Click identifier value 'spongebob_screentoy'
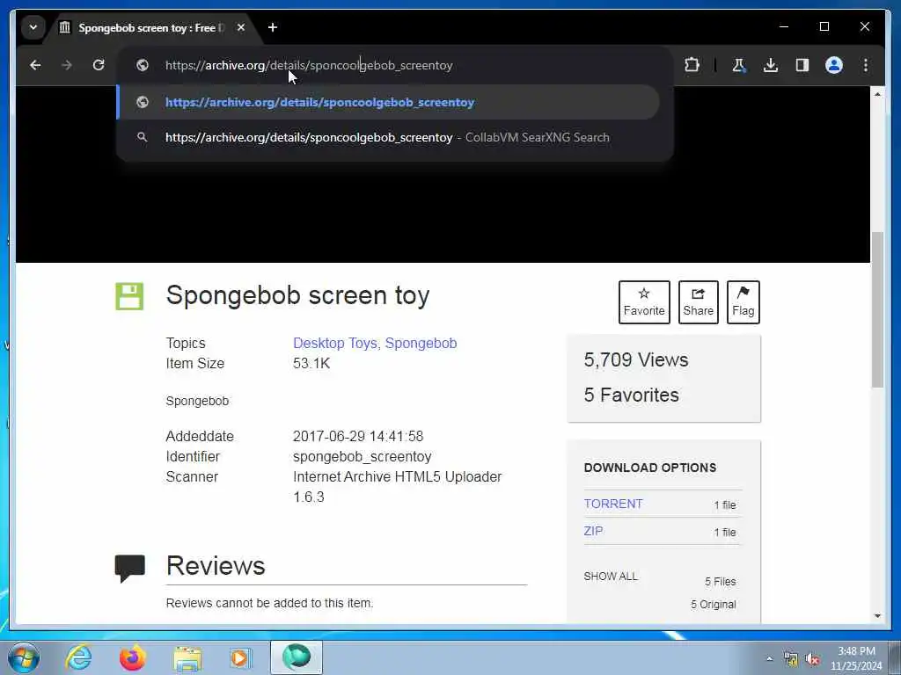The width and height of the screenshot is (901, 675). click(x=362, y=457)
